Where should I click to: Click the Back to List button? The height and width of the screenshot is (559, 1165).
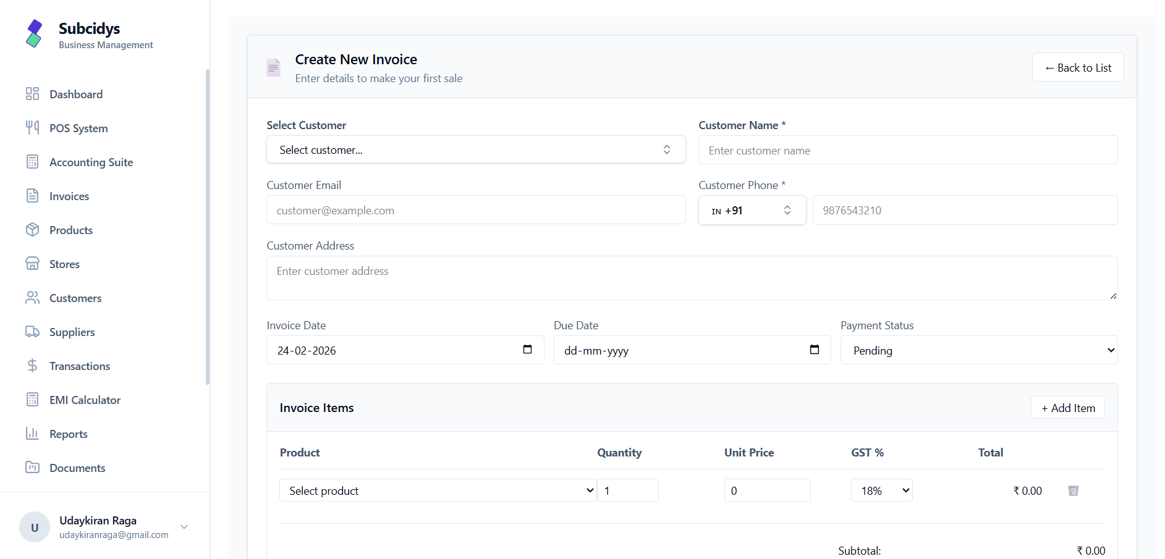(x=1078, y=67)
